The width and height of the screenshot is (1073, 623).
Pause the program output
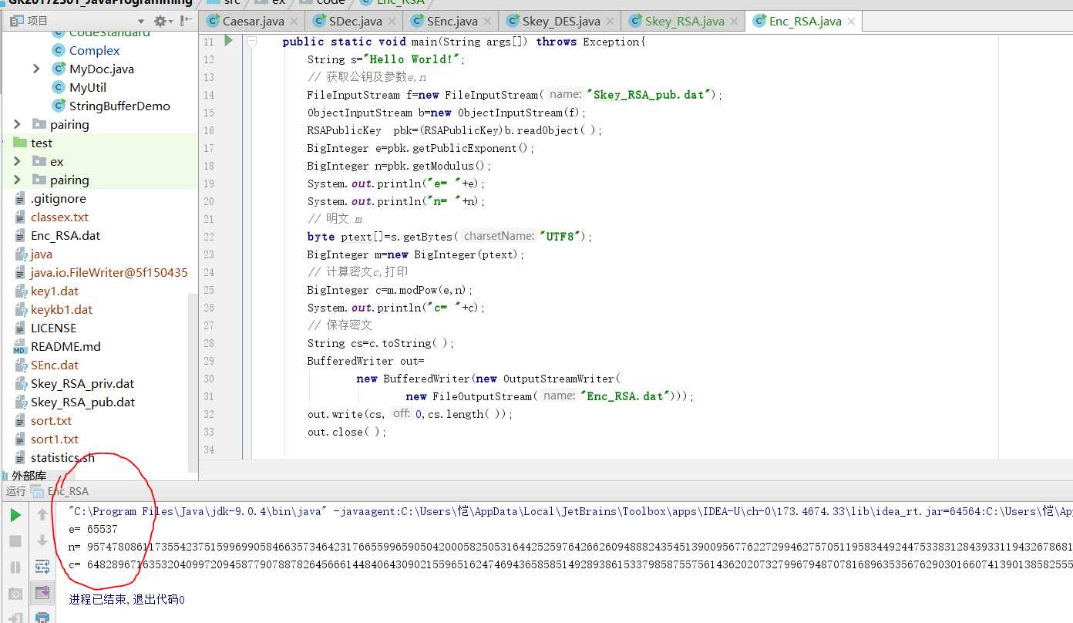15,567
